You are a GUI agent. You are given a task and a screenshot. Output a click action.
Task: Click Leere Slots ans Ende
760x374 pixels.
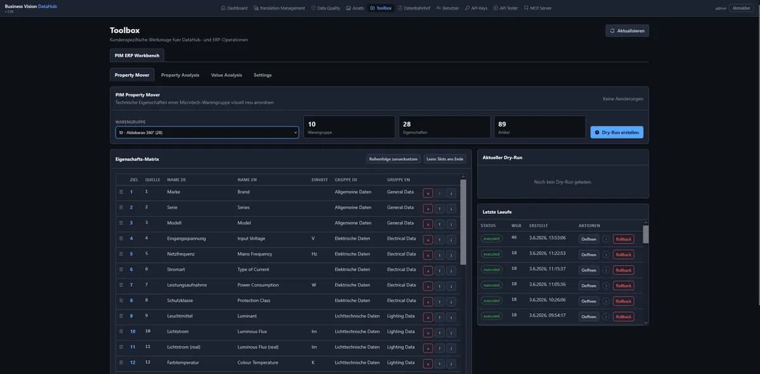click(x=445, y=159)
